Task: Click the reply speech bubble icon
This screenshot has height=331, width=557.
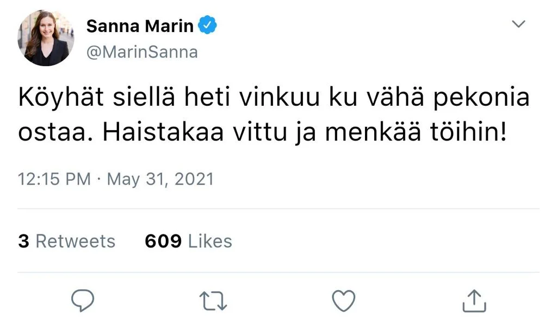Action: [x=83, y=301]
